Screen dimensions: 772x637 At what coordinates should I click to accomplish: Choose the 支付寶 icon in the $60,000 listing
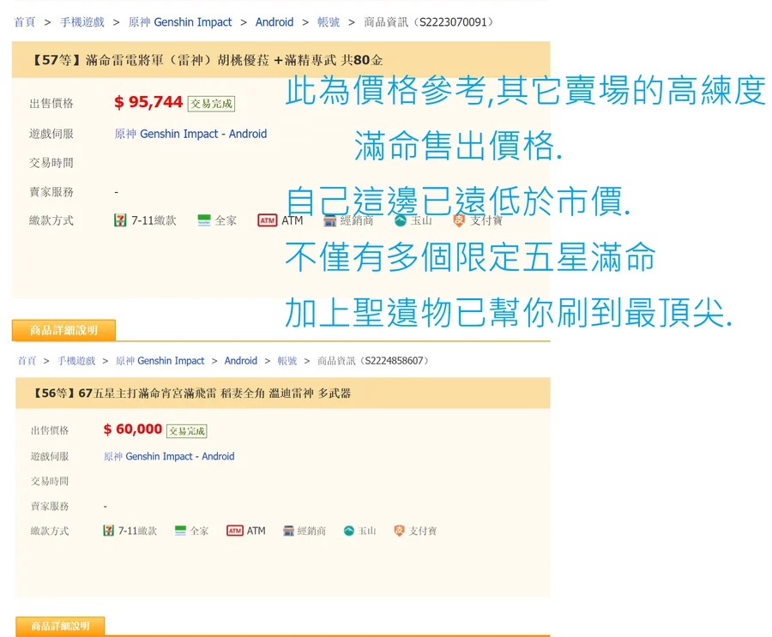pos(399,531)
